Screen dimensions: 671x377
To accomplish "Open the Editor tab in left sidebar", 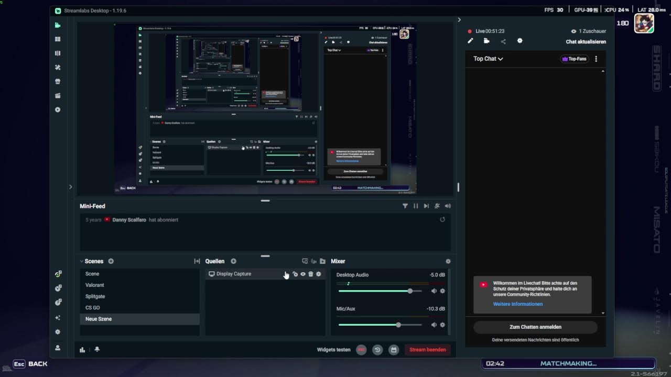I will tap(58, 25).
